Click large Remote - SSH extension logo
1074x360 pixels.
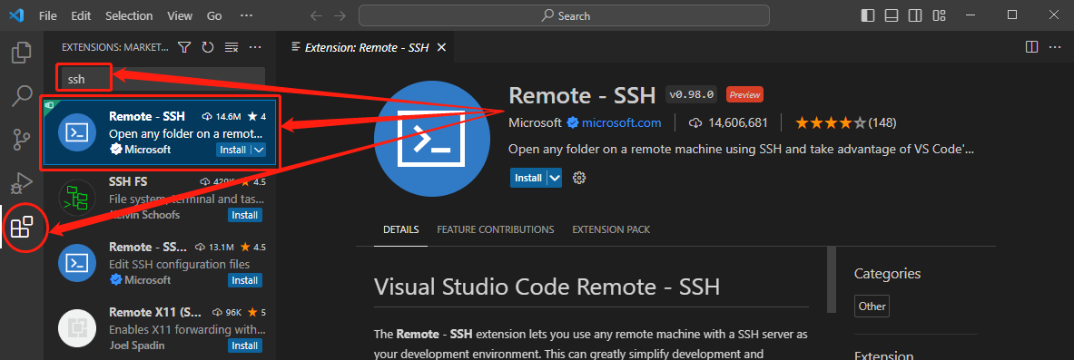point(432,138)
